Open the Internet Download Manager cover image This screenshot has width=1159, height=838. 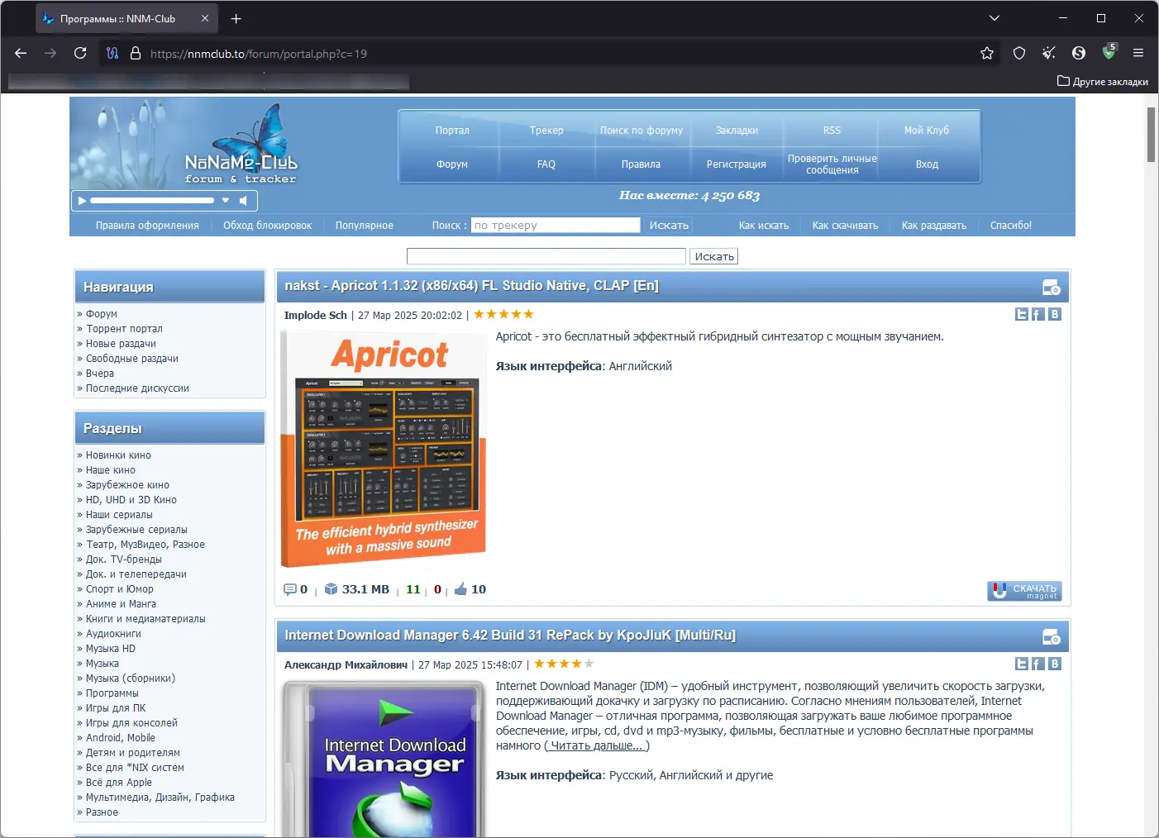pyautogui.click(x=384, y=759)
